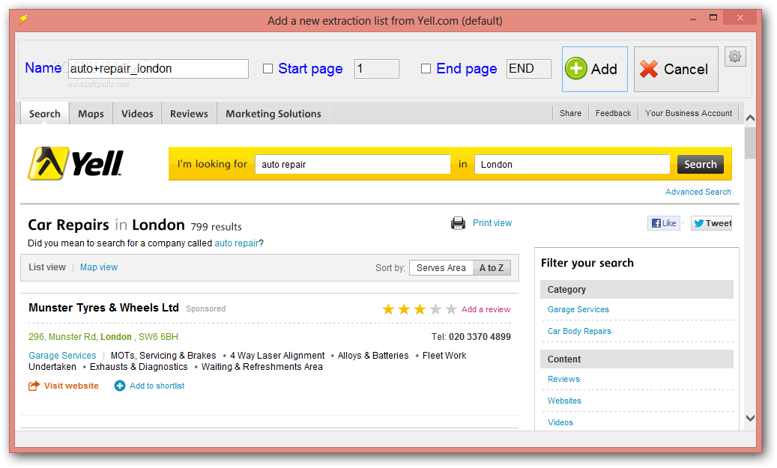Click the 296, Munster Rd address
The image size is (777, 468).
(103, 337)
